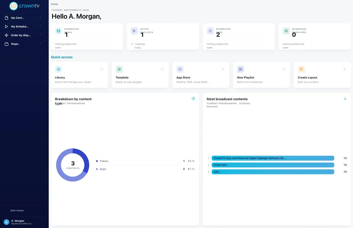
Task: Open Template via its arrow icon
Action: [162, 69]
